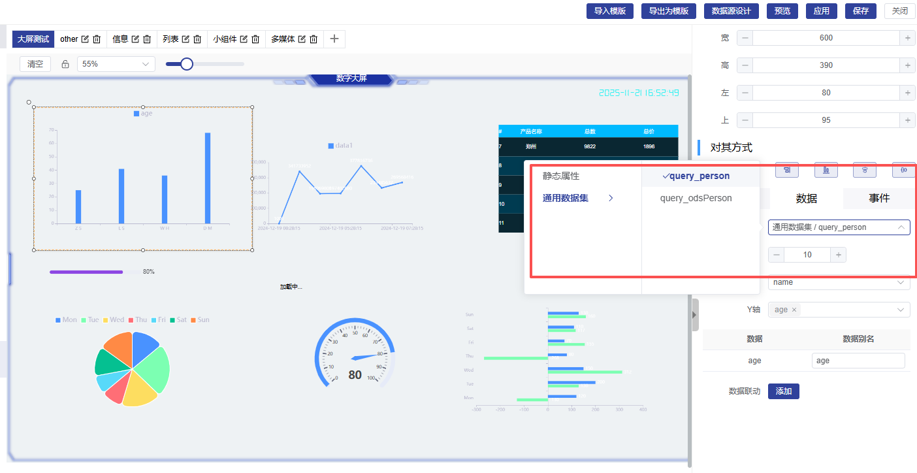917x473 pixels.
Task: Click the edit icon beside 列表
Action: point(185,39)
